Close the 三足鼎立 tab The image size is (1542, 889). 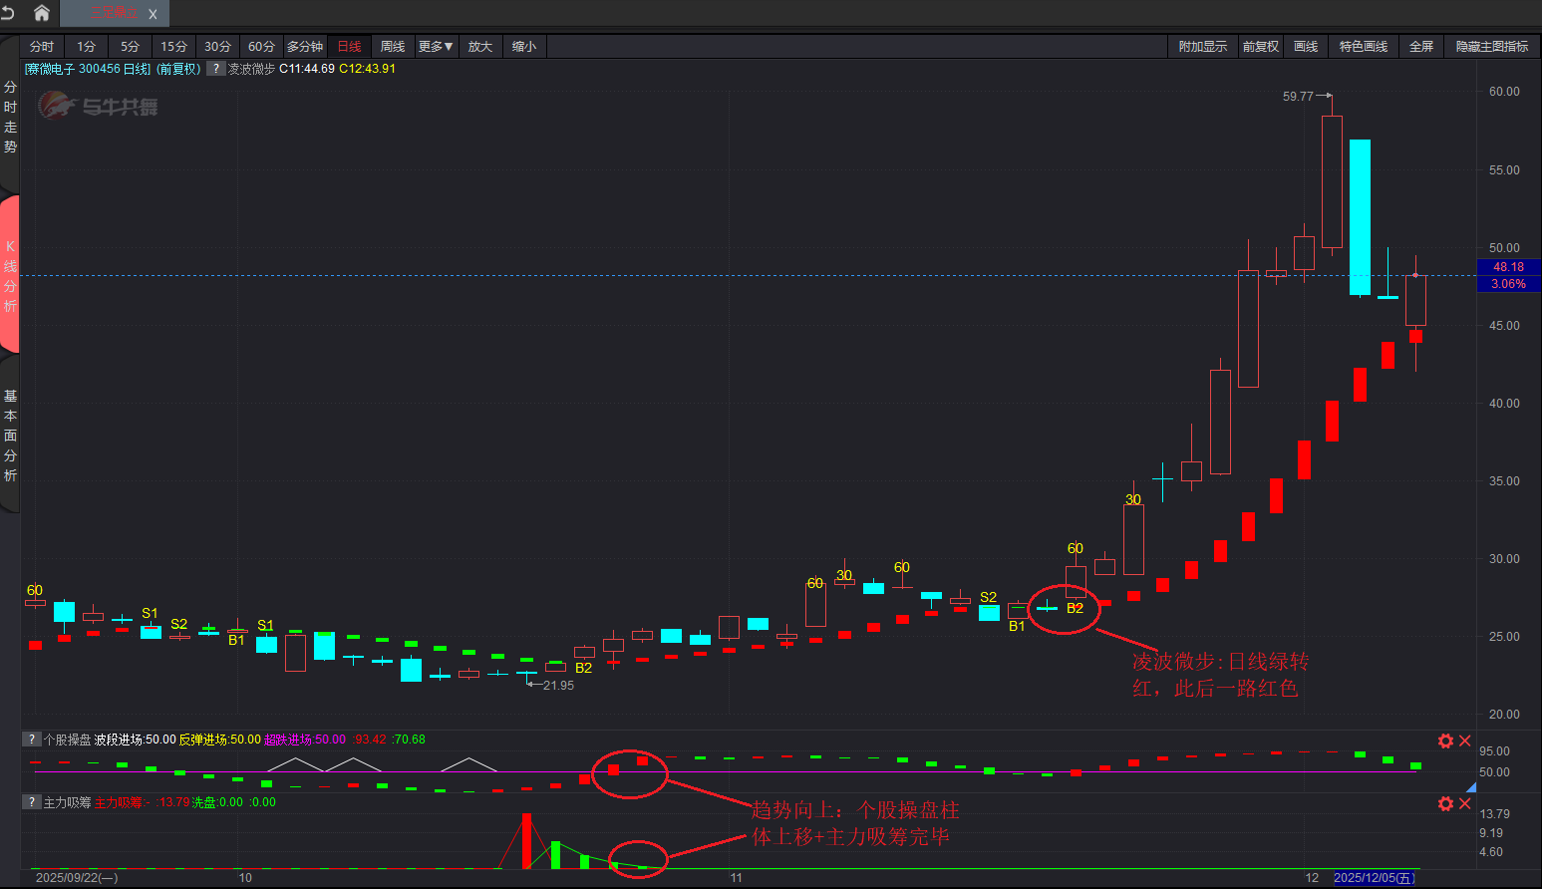153,14
